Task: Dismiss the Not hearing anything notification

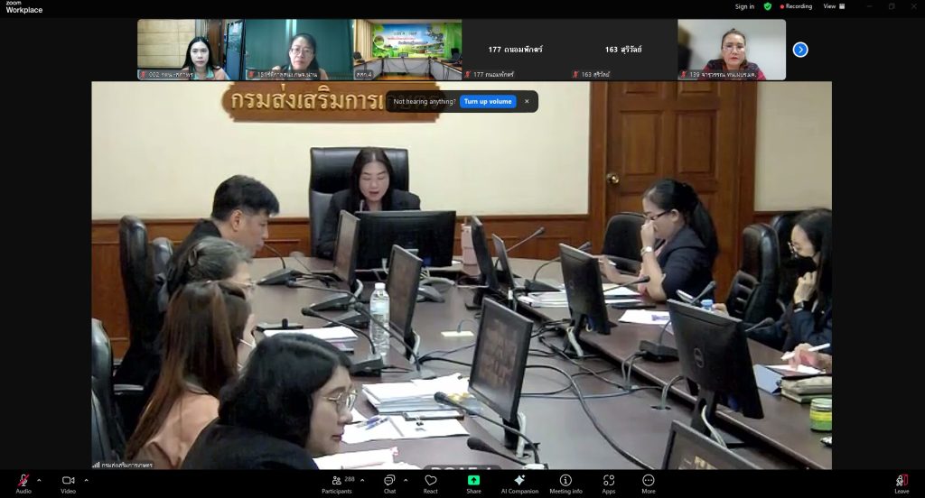Action: coord(527,102)
